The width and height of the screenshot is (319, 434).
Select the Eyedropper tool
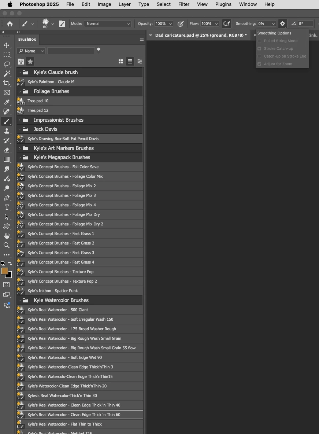pyautogui.click(x=7, y=102)
